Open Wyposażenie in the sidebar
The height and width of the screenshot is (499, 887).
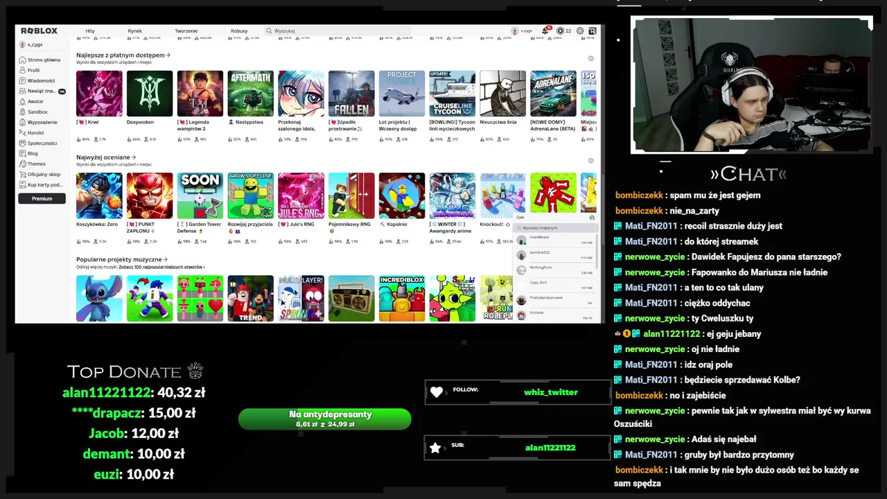[x=38, y=122]
